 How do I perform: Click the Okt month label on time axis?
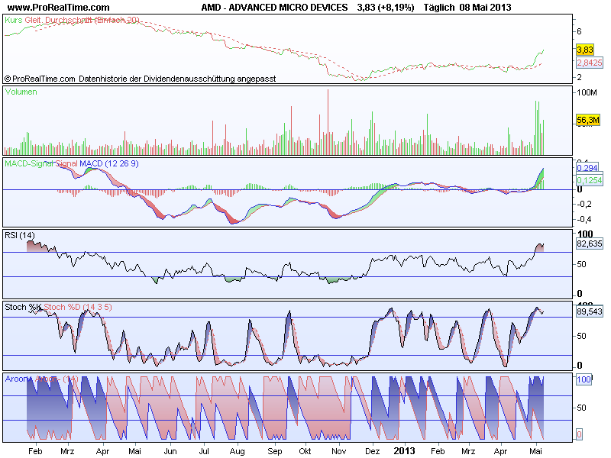(305, 451)
